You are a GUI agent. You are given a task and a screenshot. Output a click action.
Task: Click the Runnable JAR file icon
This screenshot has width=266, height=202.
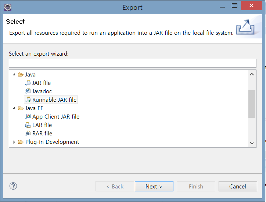click(x=28, y=100)
